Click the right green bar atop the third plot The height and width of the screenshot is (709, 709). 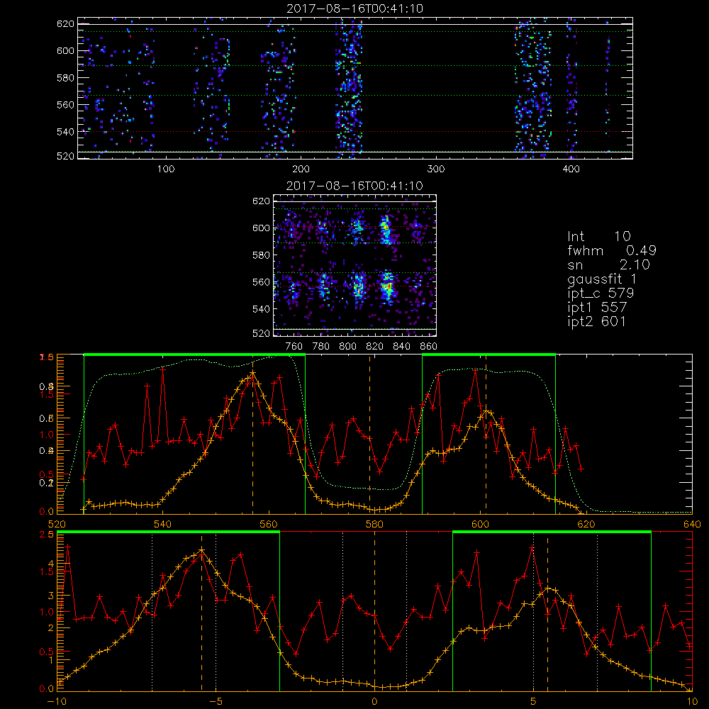point(489,355)
